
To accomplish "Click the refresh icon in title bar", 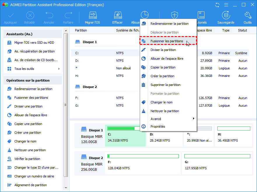I will [217, 5].
